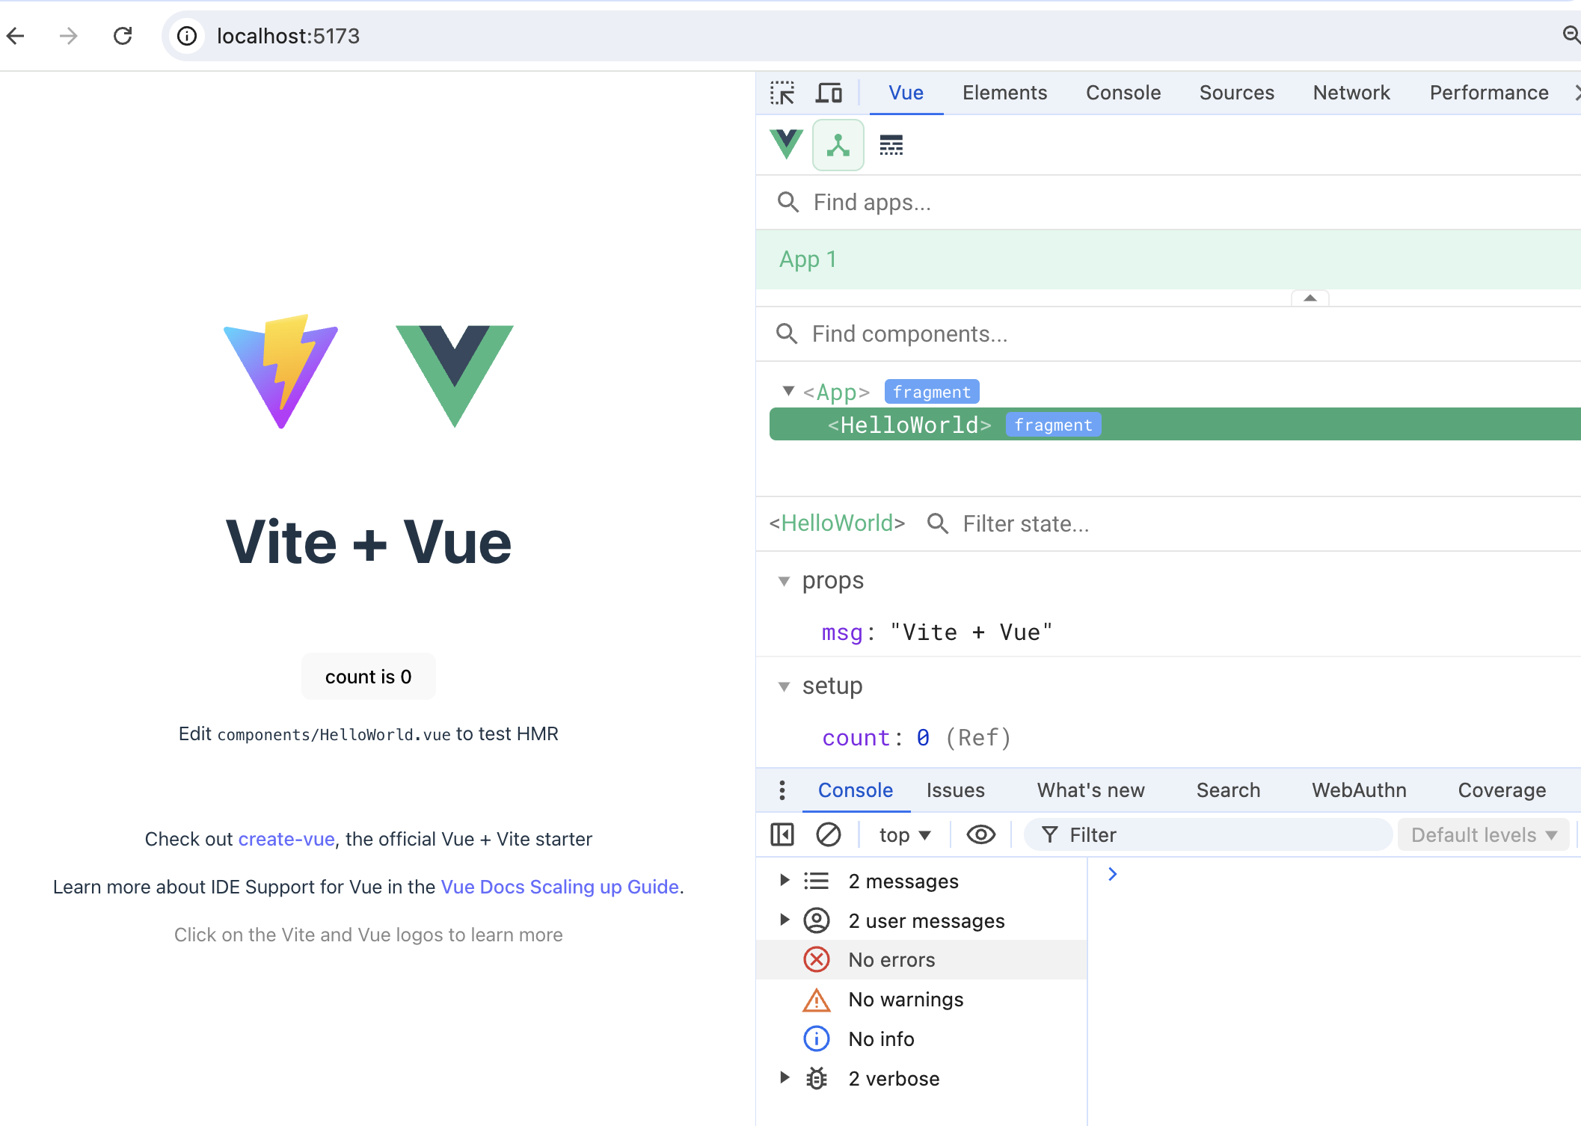Switch to the Network tab
Image resolution: width=1581 pixels, height=1126 pixels.
[x=1351, y=92]
